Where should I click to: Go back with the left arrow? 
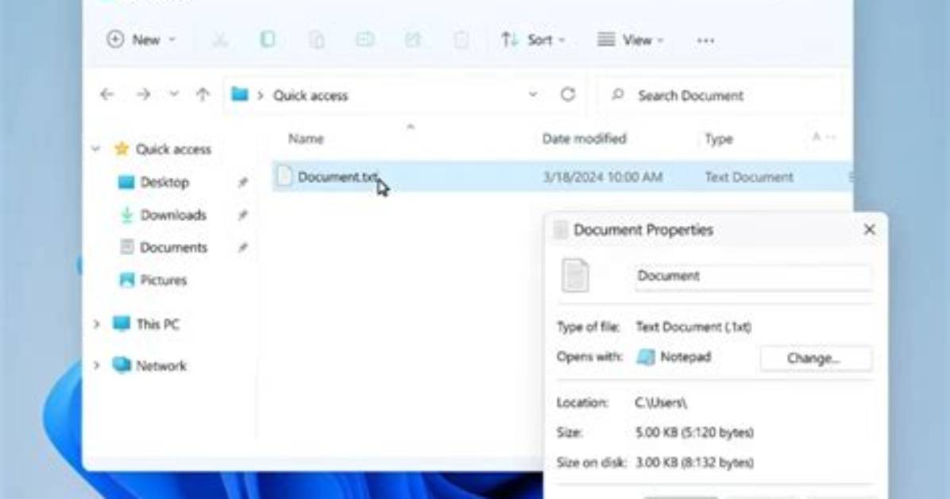[x=107, y=95]
